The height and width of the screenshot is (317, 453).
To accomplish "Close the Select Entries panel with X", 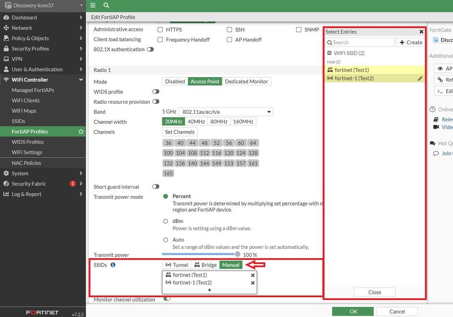I will click(422, 32).
